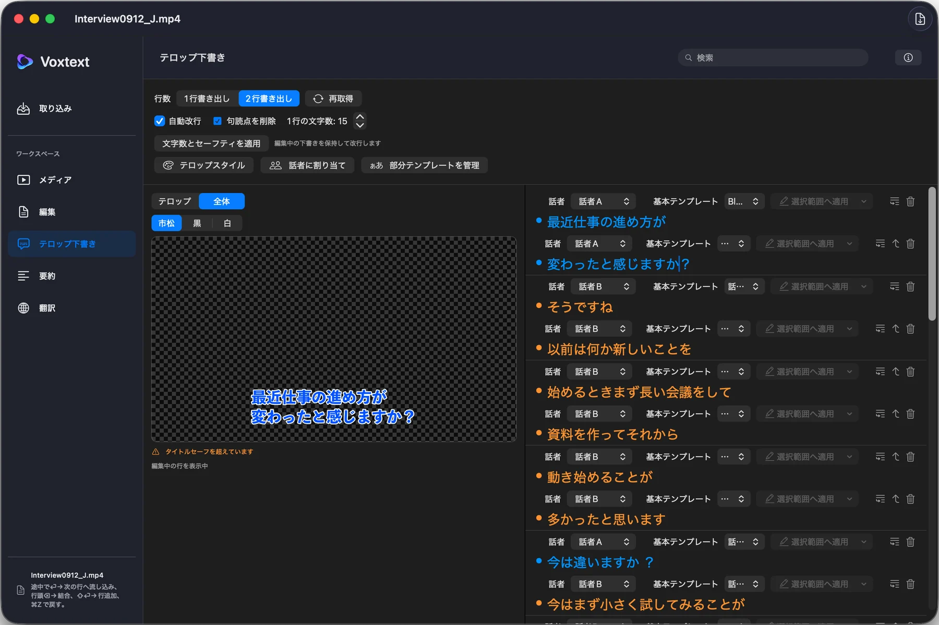Click the export document icon in title bar

tap(920, 19)
